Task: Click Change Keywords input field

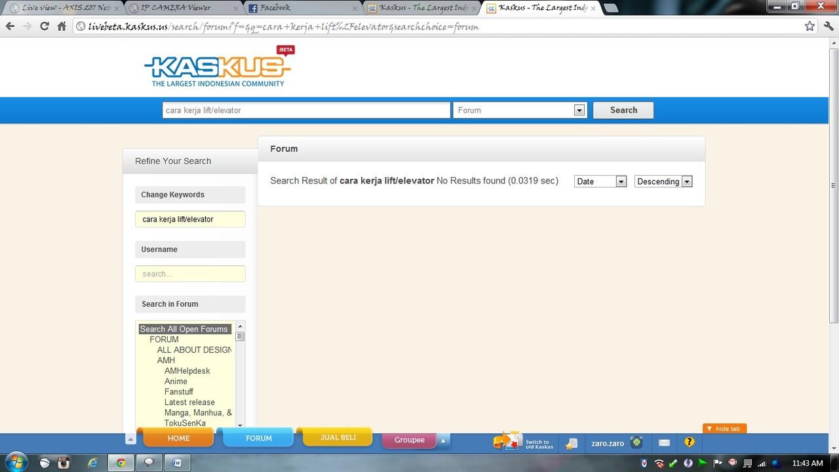Action: coord(190,219)
